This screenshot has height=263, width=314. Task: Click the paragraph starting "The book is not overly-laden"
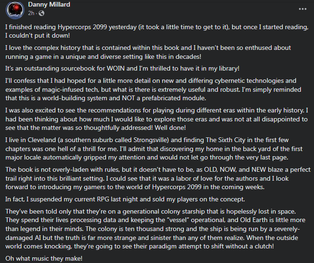tap(158, 178)
